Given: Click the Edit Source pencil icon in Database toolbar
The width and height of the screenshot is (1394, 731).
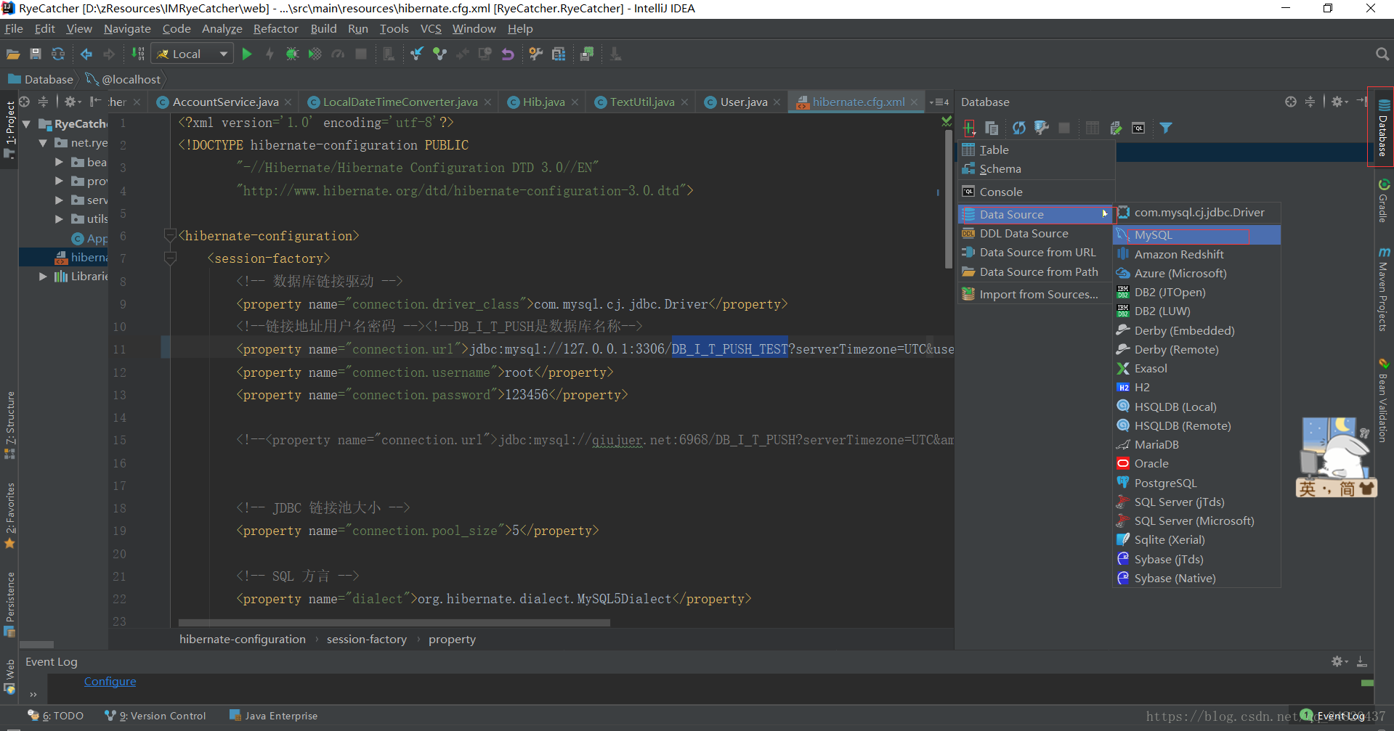Looking at the screenshot, I should 1116,128.
